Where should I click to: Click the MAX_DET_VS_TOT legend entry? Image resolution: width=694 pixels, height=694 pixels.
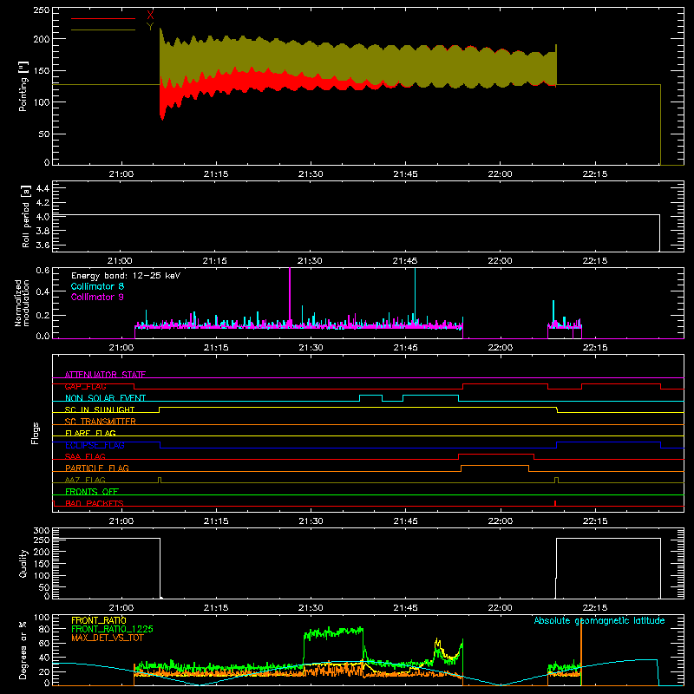click(x=107, y=638)
